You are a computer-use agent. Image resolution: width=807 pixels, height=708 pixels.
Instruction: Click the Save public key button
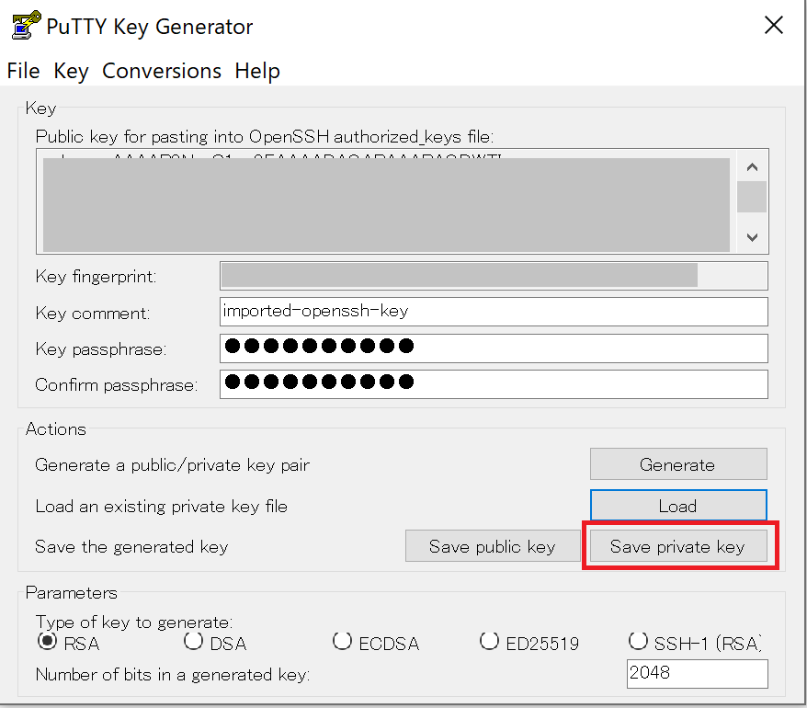[492, 547]
